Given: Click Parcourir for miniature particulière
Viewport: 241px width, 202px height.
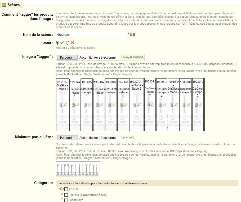Looking at the screenshot, I should point(68,138).
